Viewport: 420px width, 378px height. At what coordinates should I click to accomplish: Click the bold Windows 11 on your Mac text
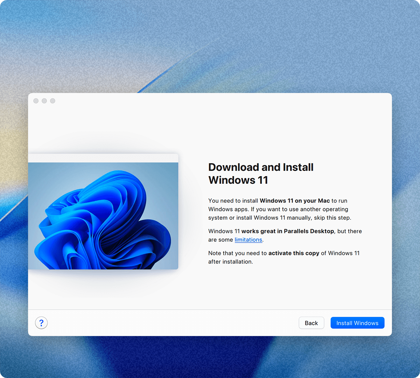pos(295,201)
